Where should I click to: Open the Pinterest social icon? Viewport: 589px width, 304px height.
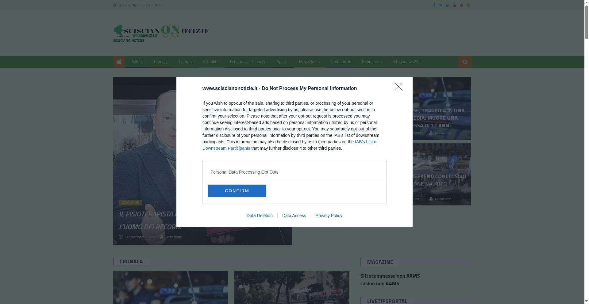coord(461,5)
